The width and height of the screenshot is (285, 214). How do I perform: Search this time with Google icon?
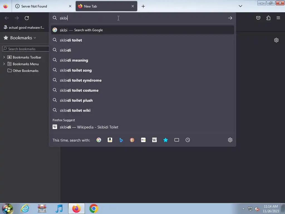click(x=99, y=140)
